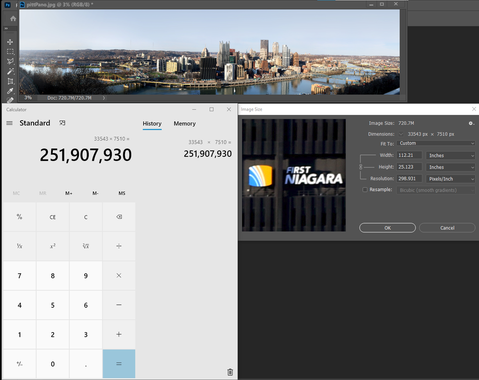Click the divide operator in Calculator
Screen dimensions: 479x380
point(119,246)
